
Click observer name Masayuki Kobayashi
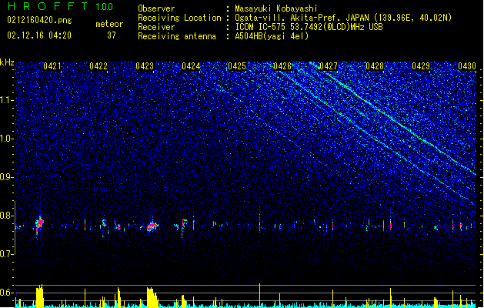pos(276,8)
